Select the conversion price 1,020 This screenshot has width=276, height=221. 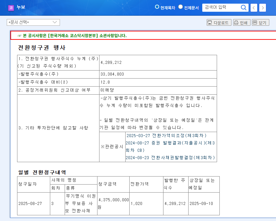(x=136, y=204)
